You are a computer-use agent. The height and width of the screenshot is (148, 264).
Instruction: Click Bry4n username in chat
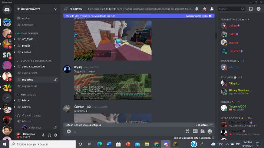[x=78, y=67]
